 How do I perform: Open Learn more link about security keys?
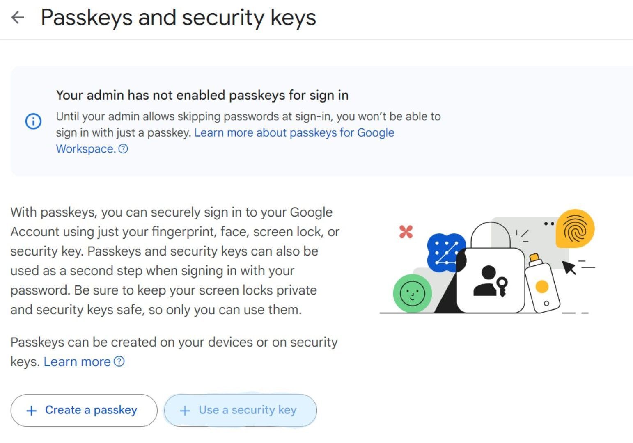(77, 362)
